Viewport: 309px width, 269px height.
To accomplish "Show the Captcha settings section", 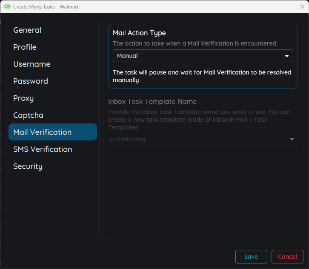I will coord(28,115).
